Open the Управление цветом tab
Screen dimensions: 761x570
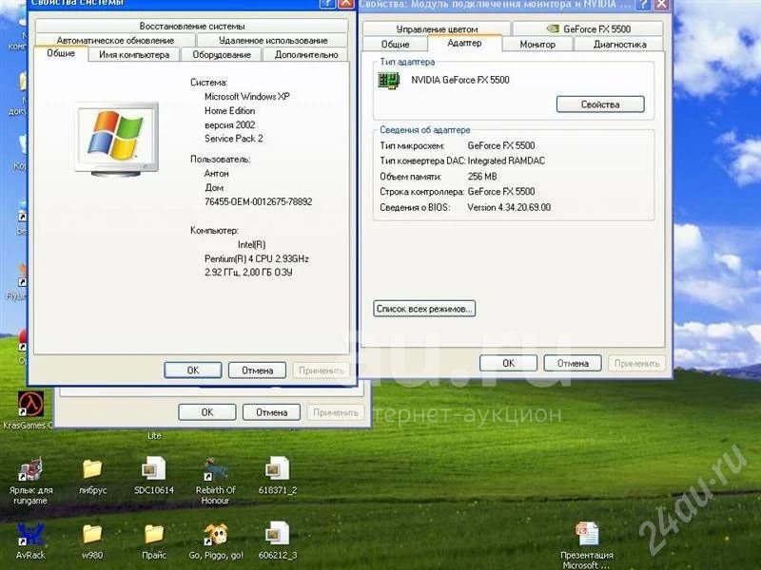coord(437,29)
